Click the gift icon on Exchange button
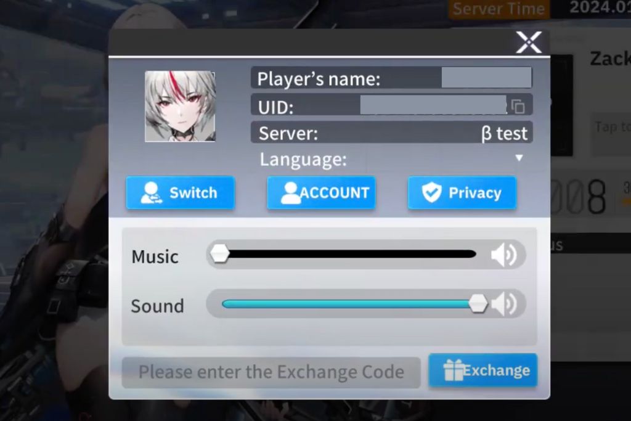Image resolution: width=631 pixels, height=421 pixels. (453, 370)
